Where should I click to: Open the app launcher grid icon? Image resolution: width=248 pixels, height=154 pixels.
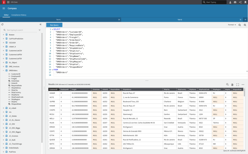pyautogui.click(x=8, y=2)
